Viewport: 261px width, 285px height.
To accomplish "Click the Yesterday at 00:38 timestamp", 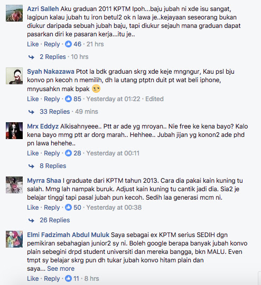I will pos(114,208).
